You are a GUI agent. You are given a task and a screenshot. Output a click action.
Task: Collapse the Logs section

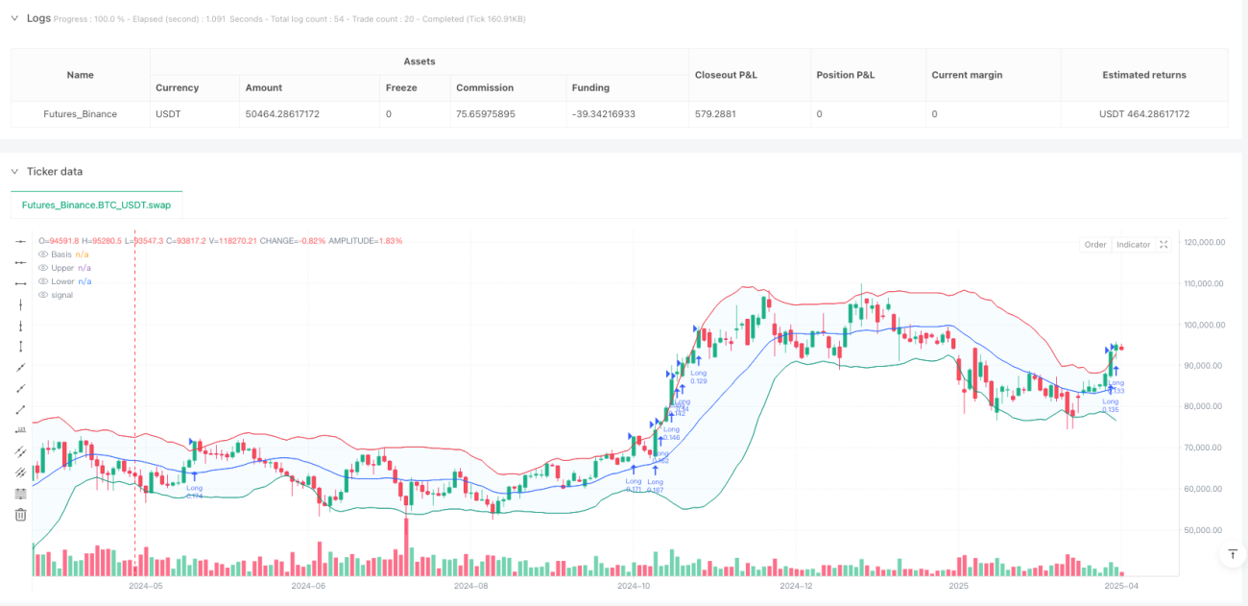14,18
